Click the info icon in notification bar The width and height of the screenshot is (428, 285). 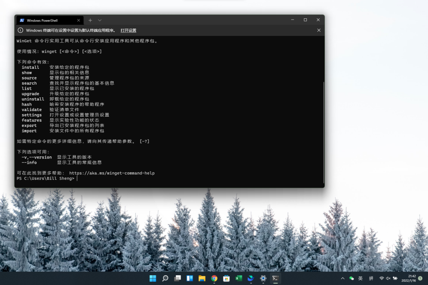point(20,30)
